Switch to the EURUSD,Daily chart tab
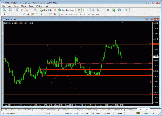 92,110
